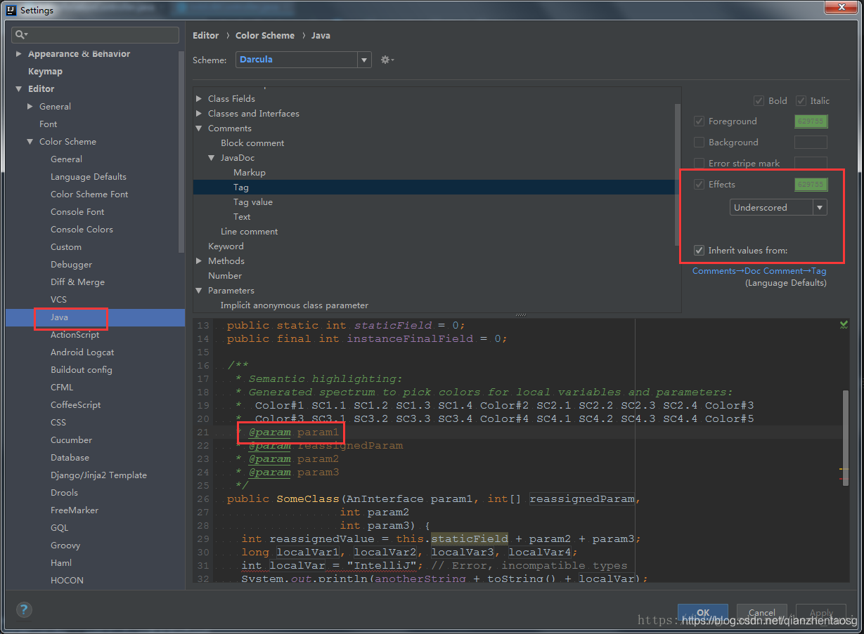The height and width of the screenshot is (634, 864).
Task: Collapse the Parameters node
Action: pyautogui.click(x=199, y=291)
